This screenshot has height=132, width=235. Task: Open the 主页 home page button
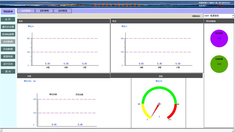tap(8, 19)
